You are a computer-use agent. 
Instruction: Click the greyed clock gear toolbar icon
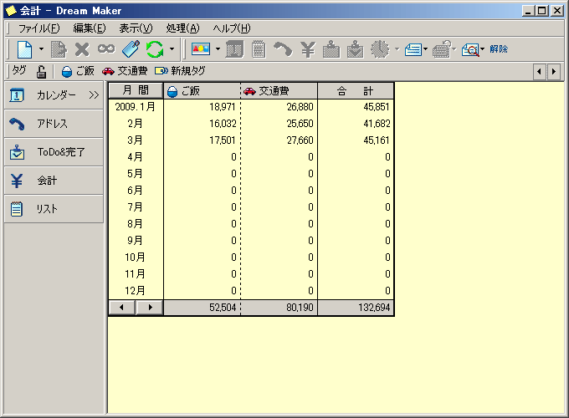click(380, 49)
